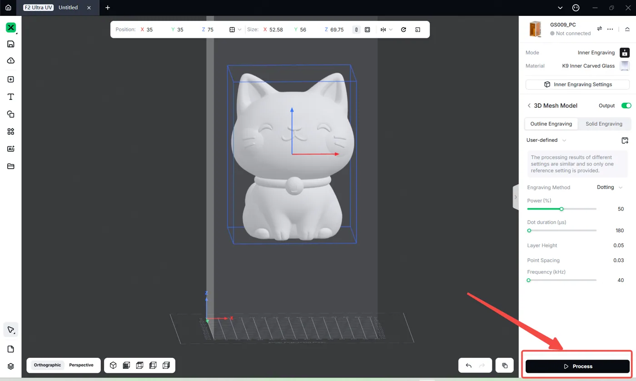Select the Solid Engraving tab

pos(604,124)
